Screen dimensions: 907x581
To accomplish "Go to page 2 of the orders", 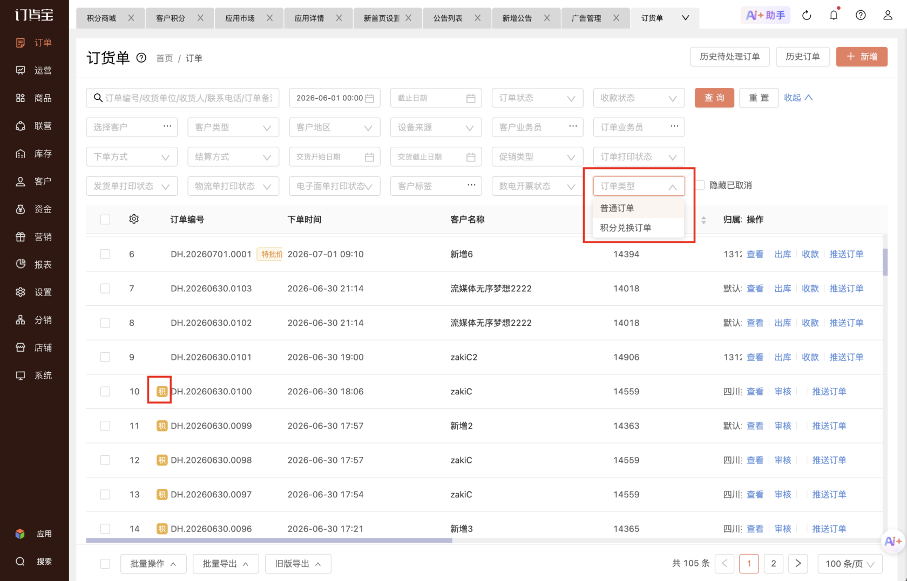I will point(774,564).
